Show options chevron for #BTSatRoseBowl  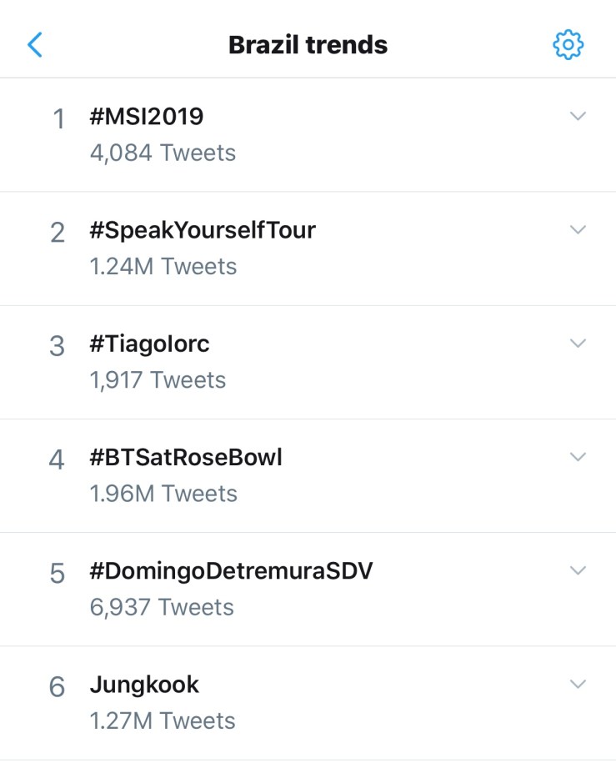(x=578, y=456)
